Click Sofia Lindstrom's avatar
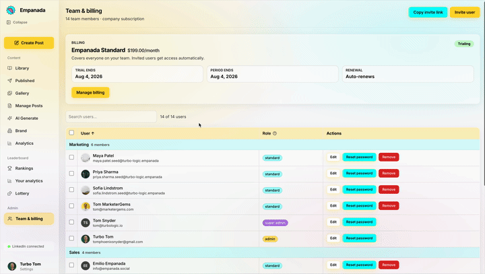 pyautogui.click(x=86, y=191)
